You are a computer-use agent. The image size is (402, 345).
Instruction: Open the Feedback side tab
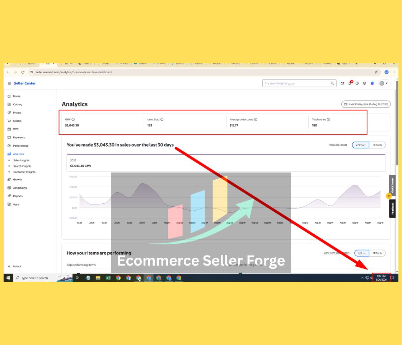point(392,208)
